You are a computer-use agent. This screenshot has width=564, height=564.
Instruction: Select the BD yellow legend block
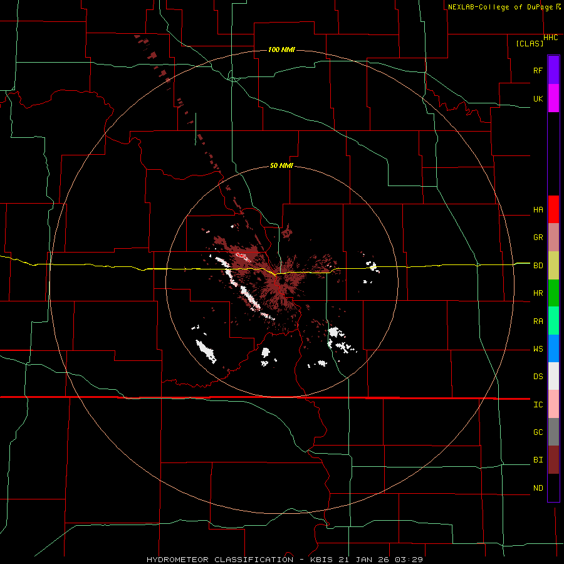pos(553,266)
